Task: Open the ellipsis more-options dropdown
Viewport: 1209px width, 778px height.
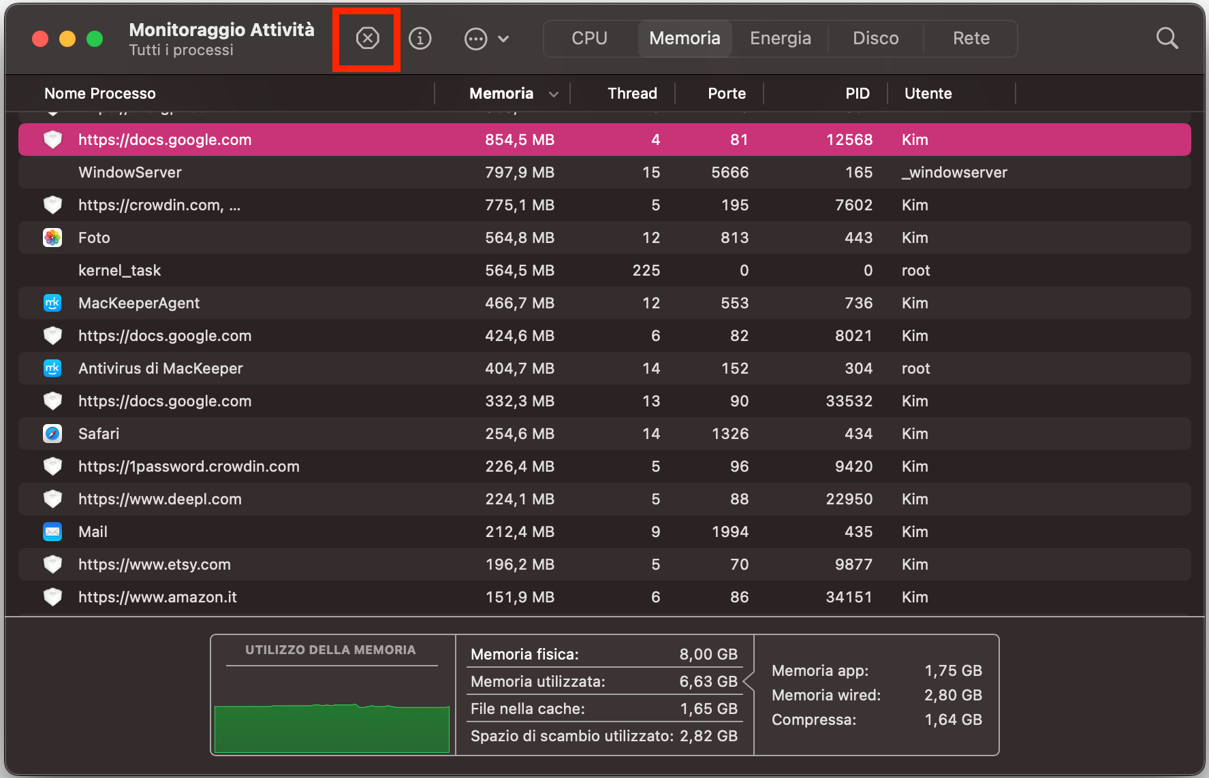Action: [486, 39]
